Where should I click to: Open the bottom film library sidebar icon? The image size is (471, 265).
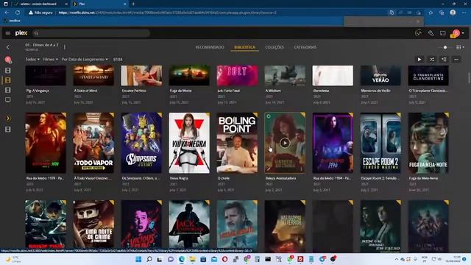coord(8,130)
